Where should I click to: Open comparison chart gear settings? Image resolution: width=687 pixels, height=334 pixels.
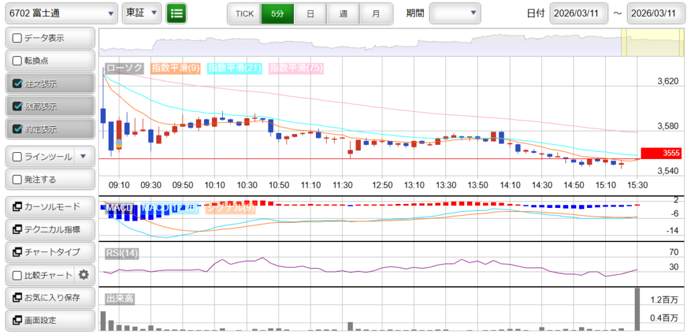(x=84, y=274)
